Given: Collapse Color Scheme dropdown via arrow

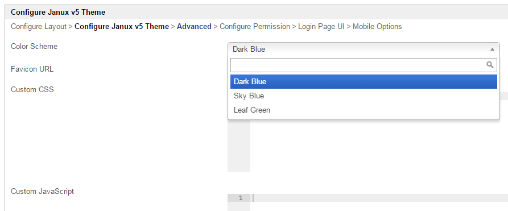Looking at the screenshot, I should click(x=492, y=49).
